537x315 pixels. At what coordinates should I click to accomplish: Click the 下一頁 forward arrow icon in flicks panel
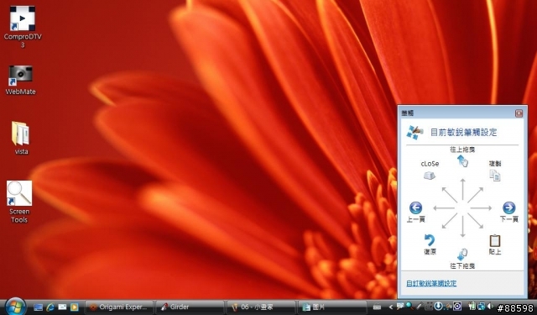[509, 207]
